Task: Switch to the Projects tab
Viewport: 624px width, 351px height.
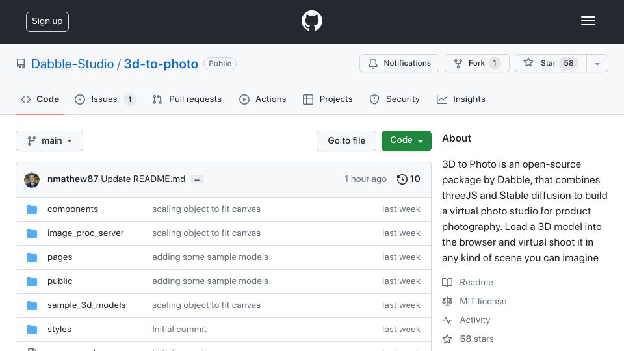Action: [x=328, y=99]
